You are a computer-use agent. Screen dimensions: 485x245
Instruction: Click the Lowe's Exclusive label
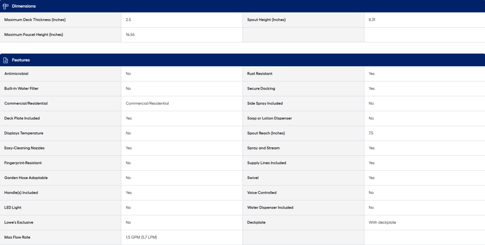[x=19, y=223]
